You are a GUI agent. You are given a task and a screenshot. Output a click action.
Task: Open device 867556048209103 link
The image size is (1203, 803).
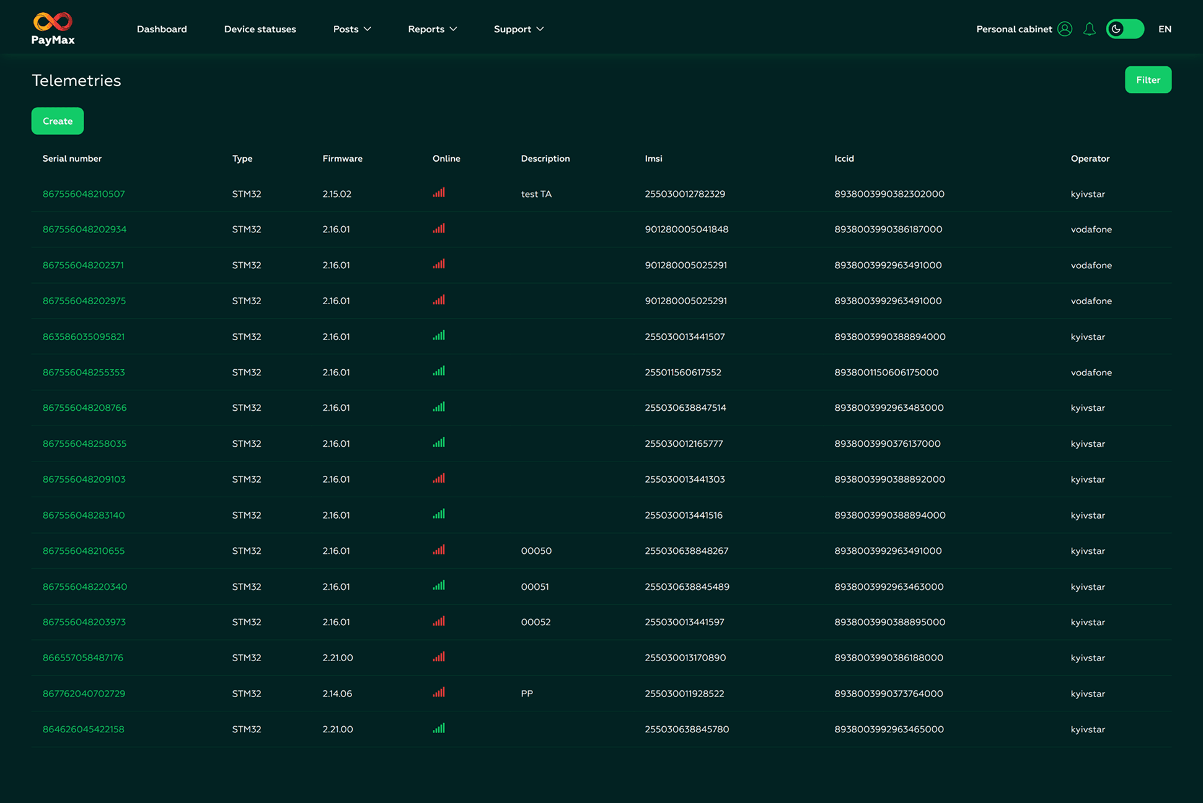tap(84, 479)
